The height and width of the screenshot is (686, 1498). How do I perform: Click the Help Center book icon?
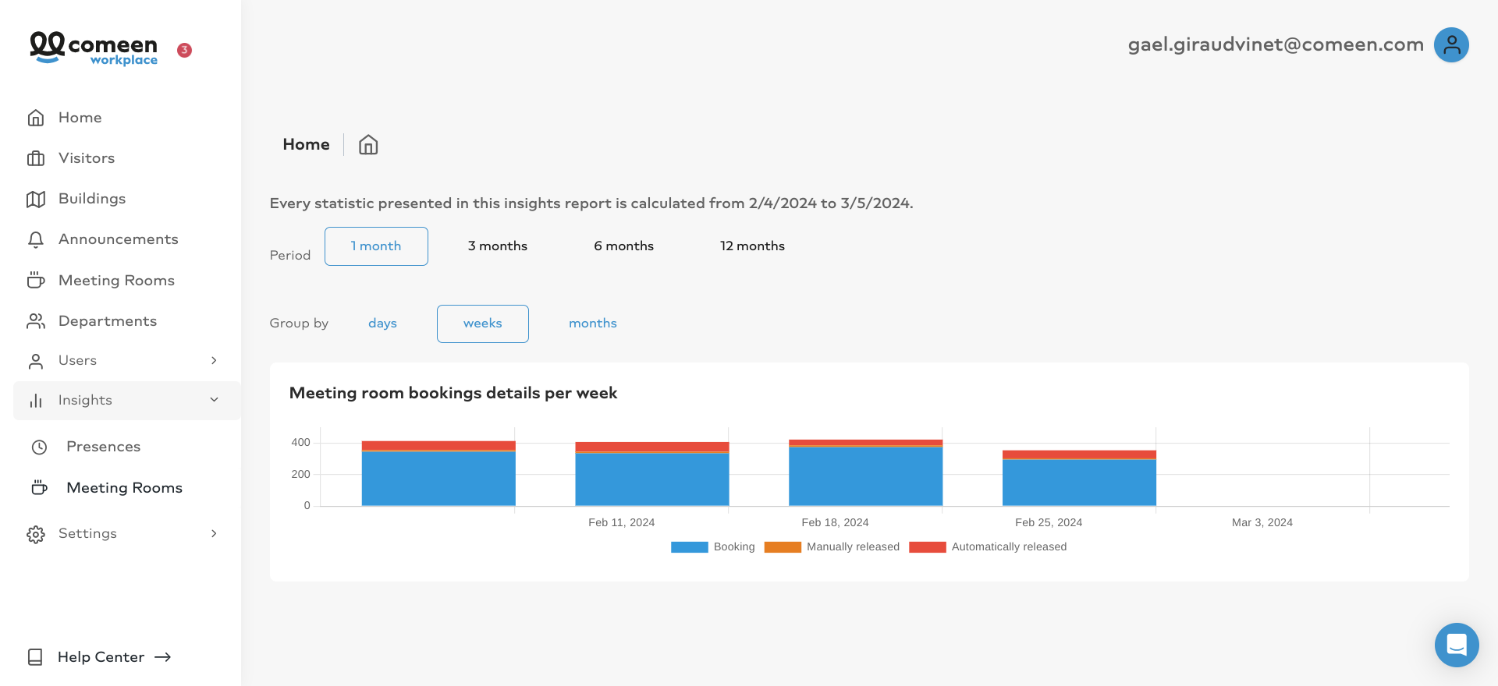click(35, 657)
